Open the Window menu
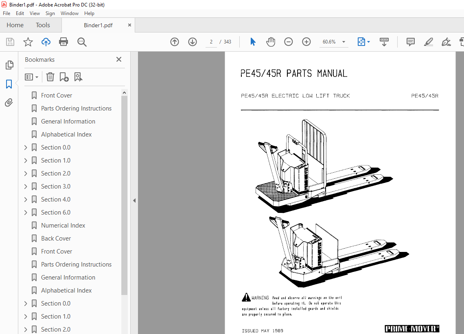 coord(70,13)
